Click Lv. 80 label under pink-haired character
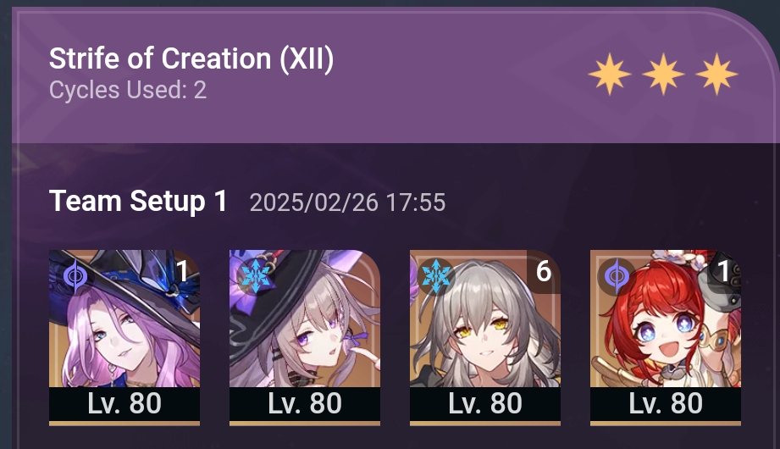The height and width of the screenshot is (449, 780). point(124,404)
